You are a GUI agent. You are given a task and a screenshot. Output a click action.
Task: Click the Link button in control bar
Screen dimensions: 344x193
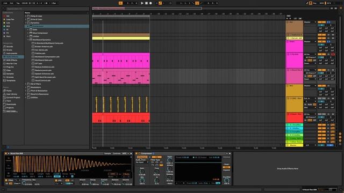5,3
